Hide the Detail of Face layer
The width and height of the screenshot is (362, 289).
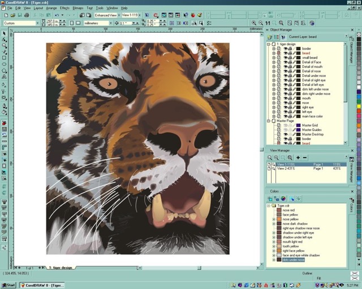point(285,62)
